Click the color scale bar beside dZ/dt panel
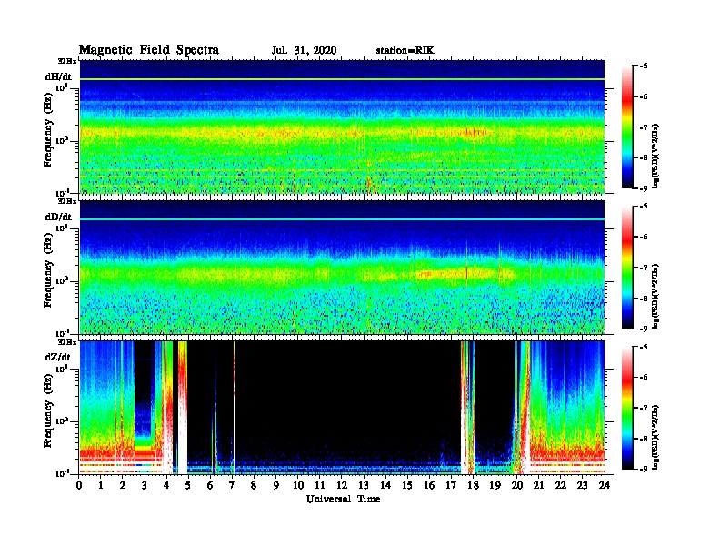 [x=626, y=408]
